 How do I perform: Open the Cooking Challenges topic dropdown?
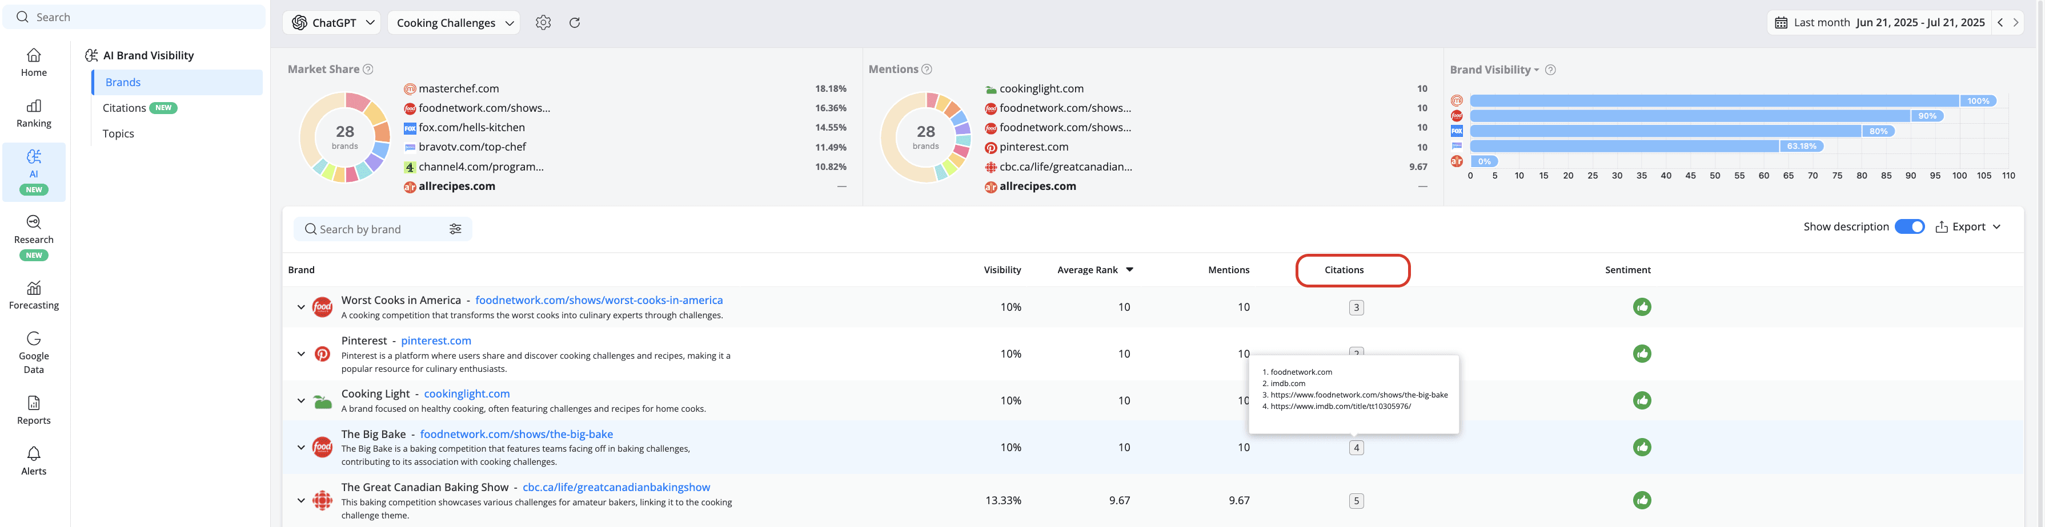pos(454,23)
